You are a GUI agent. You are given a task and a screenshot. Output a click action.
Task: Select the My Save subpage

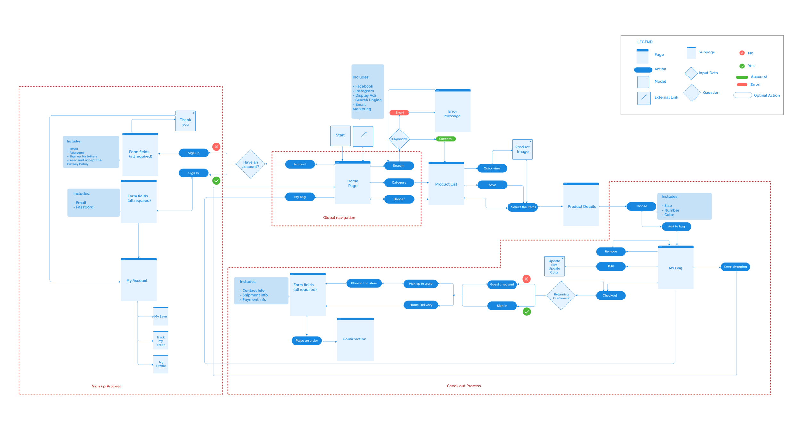click(x=161, y=316)
